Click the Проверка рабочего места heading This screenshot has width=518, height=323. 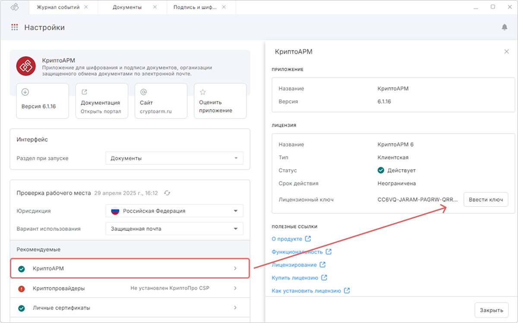tap(54, 193)
